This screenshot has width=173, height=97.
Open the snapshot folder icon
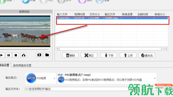(x=47, y=55)
